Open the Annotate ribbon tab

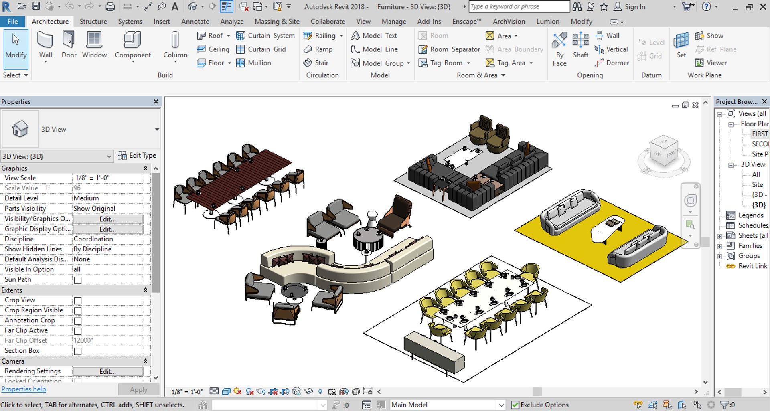click(195, 22)
